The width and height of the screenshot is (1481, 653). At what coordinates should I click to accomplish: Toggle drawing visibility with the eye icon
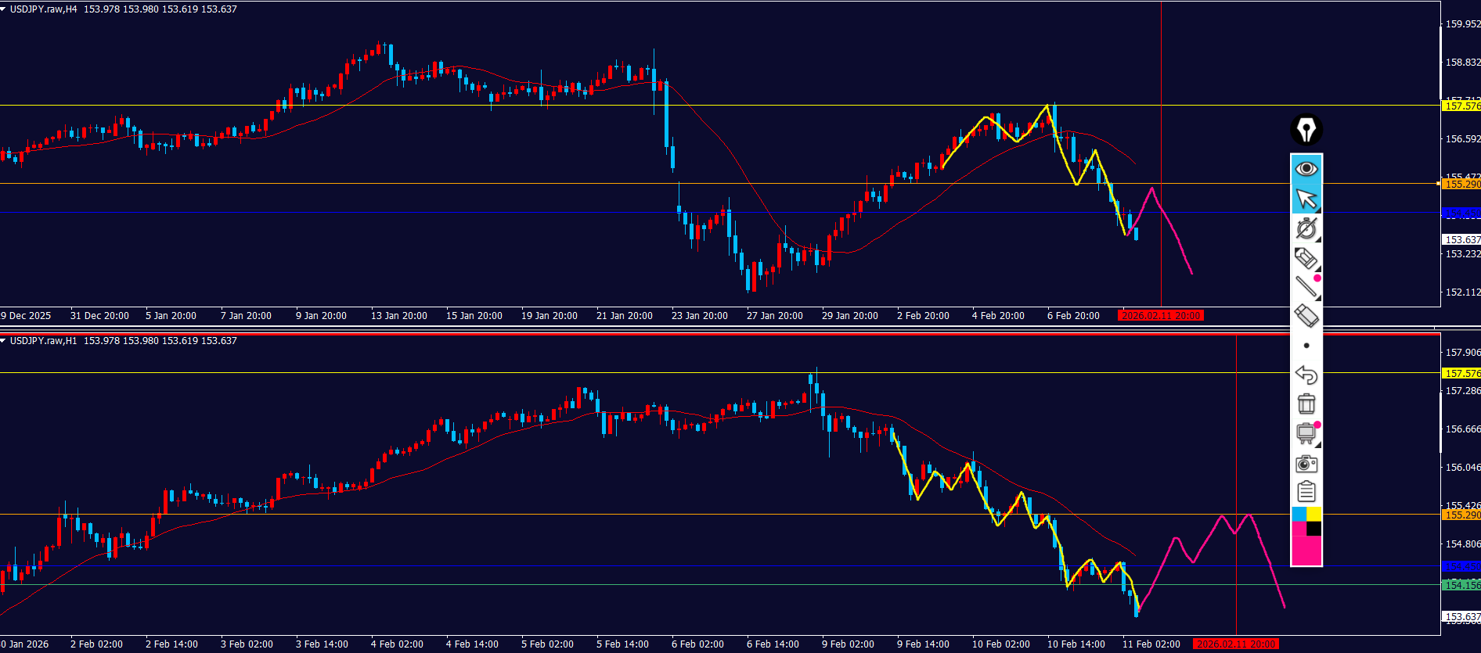1306,169
